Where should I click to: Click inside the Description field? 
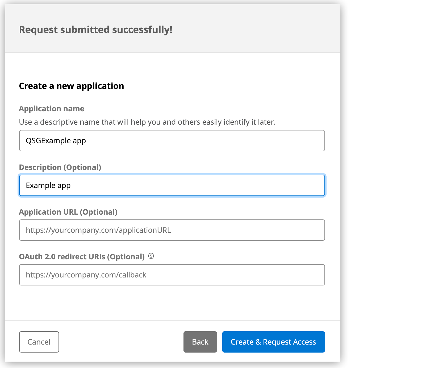(x=172, y=185)
